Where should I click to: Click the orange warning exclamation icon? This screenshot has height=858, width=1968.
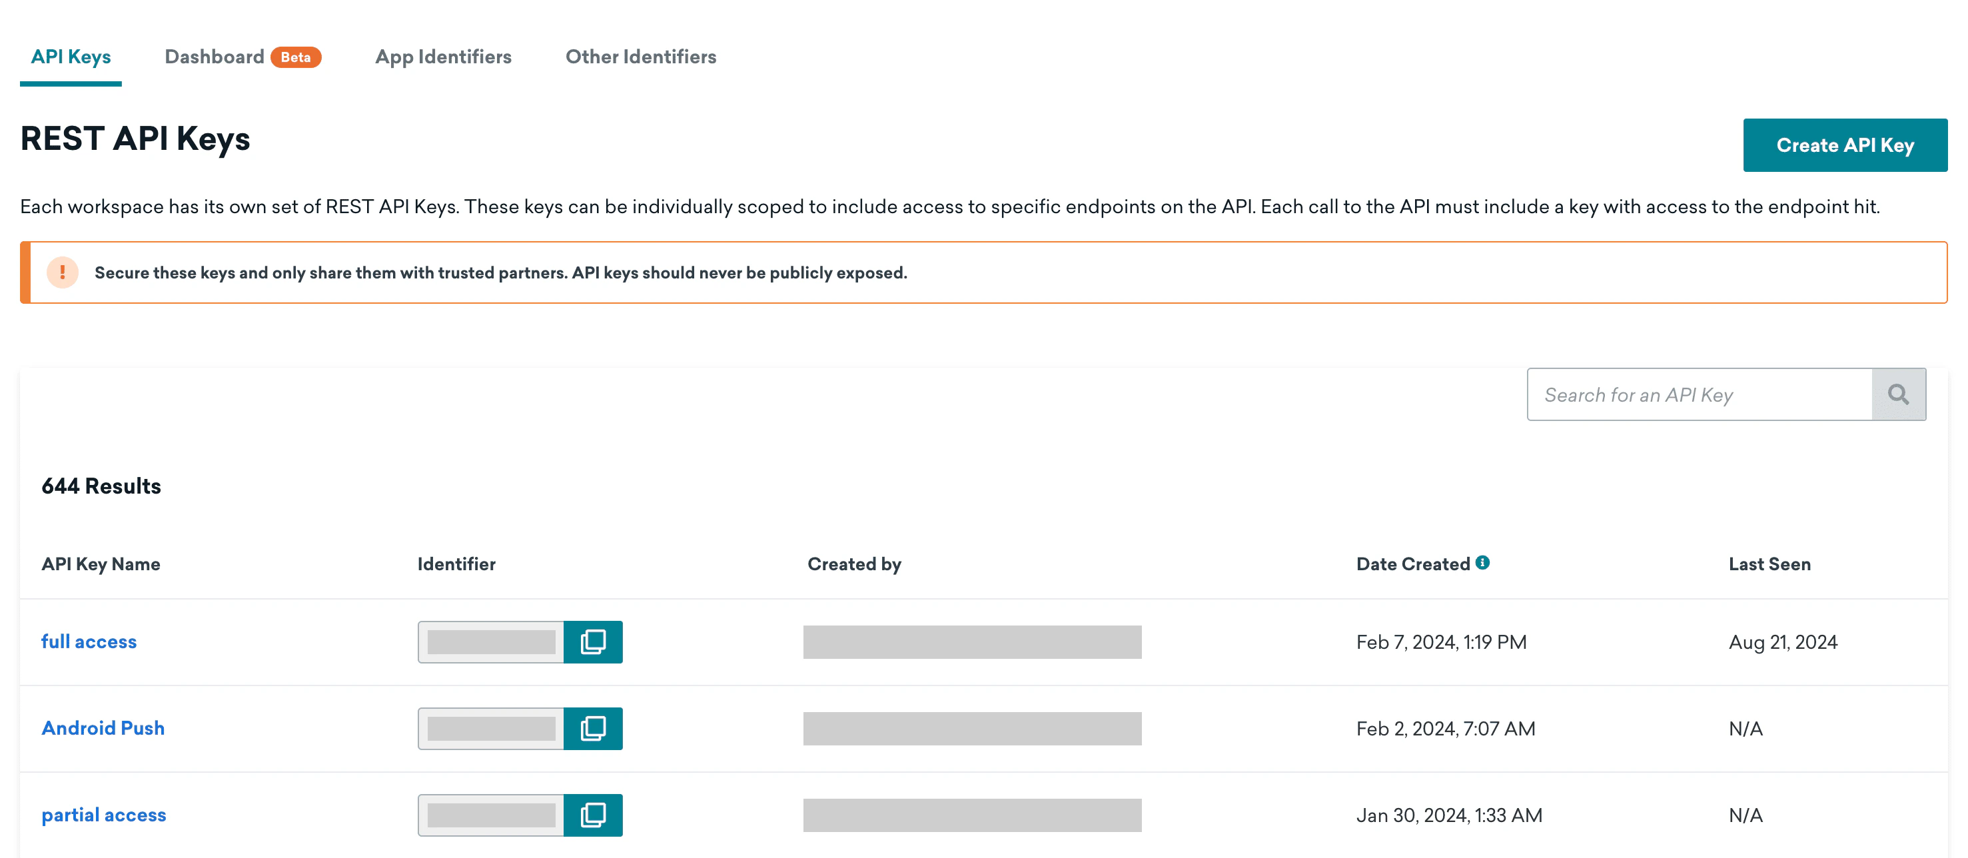(63, 272)
